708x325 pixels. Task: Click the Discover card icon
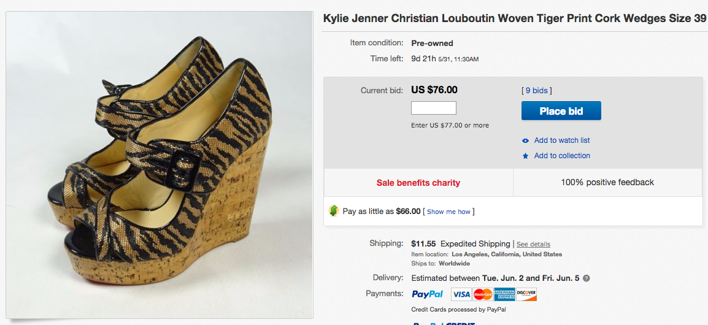point(526,294)
